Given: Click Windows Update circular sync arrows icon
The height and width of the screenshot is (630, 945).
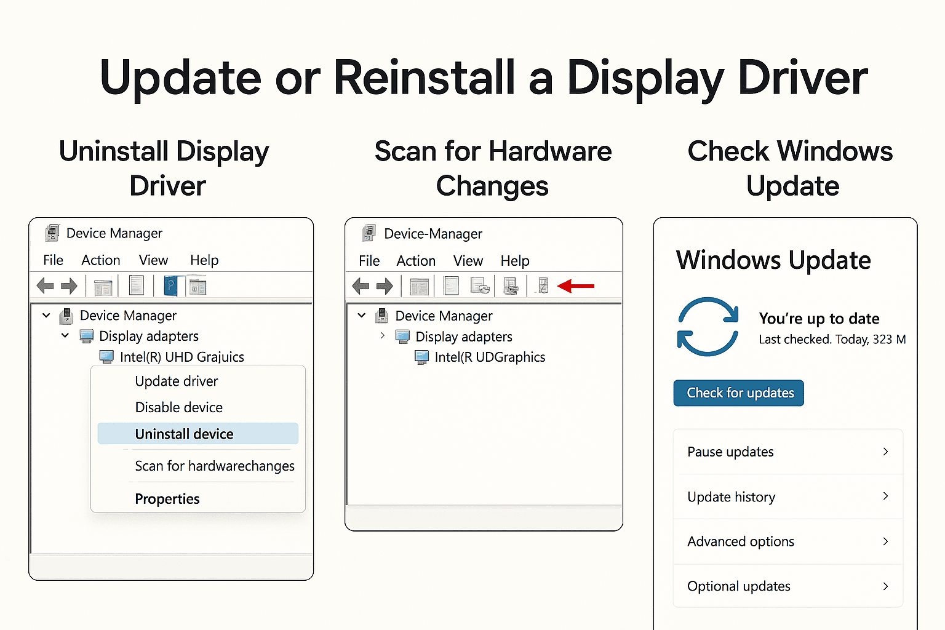Looking at the screenshot, I should 708,327.
